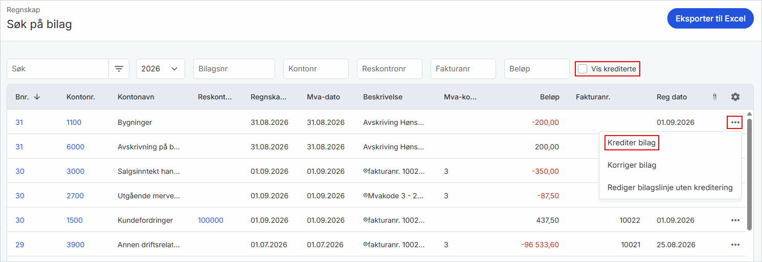Open voucher 31 in Bygninger row

[x=19, y=122]
